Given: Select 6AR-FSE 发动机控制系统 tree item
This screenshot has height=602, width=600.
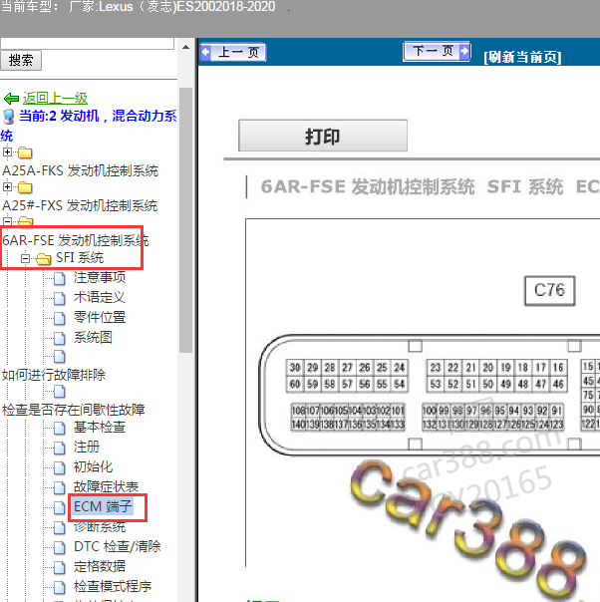Looking at the screenshot, I should tap(76, 241).
